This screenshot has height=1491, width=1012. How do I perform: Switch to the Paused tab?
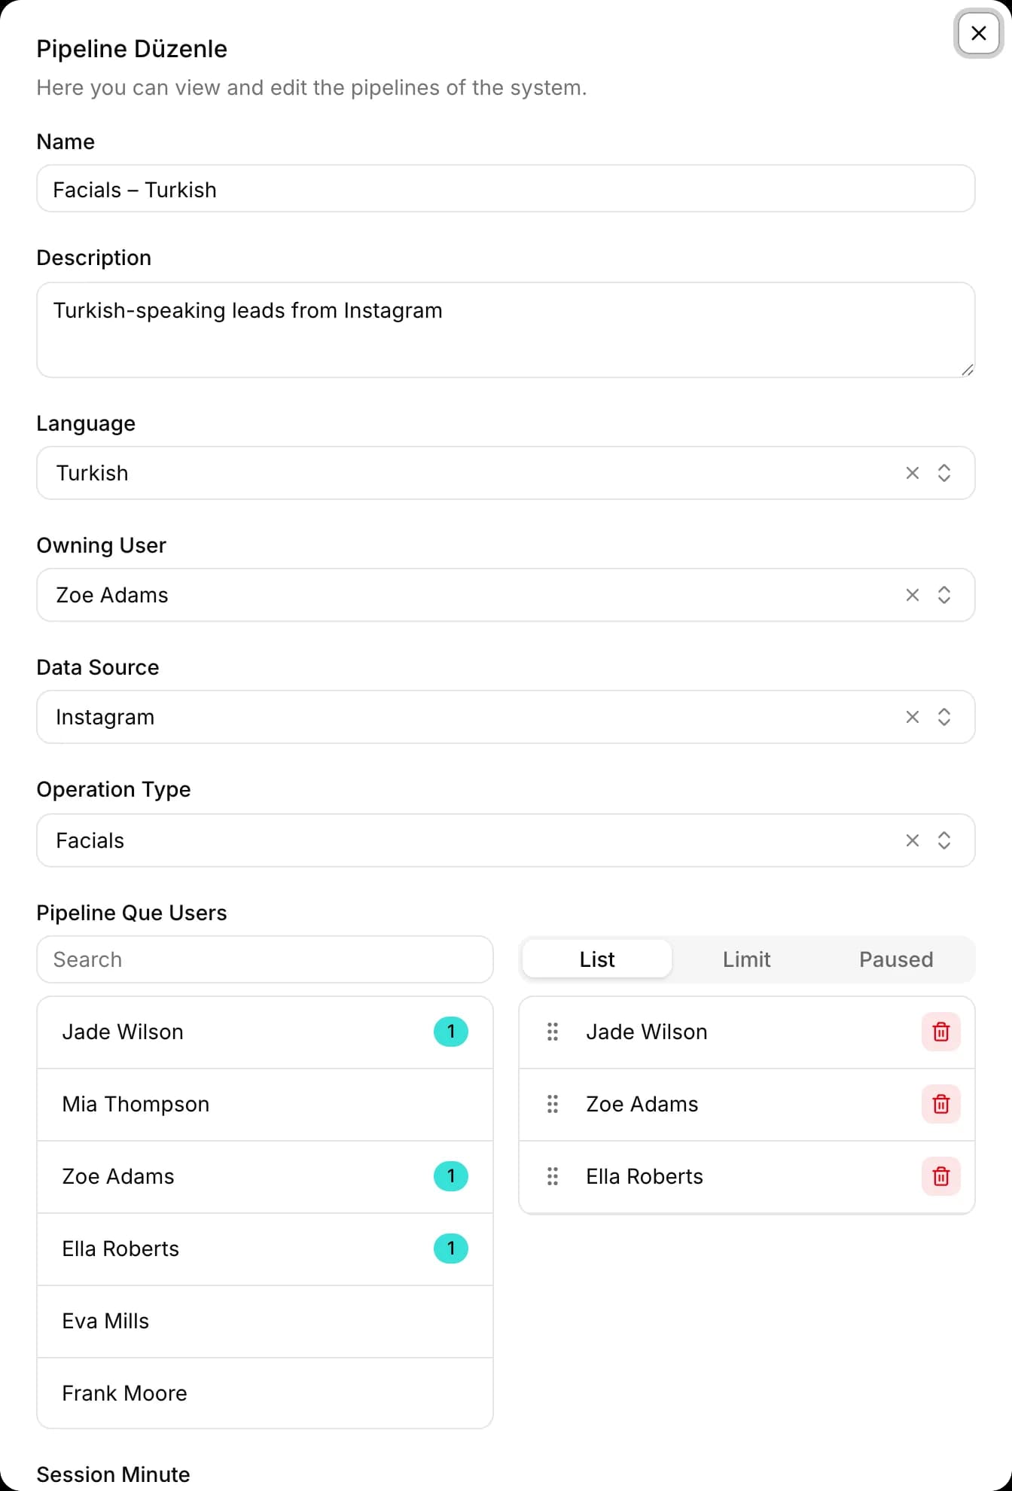coord(896,959)
